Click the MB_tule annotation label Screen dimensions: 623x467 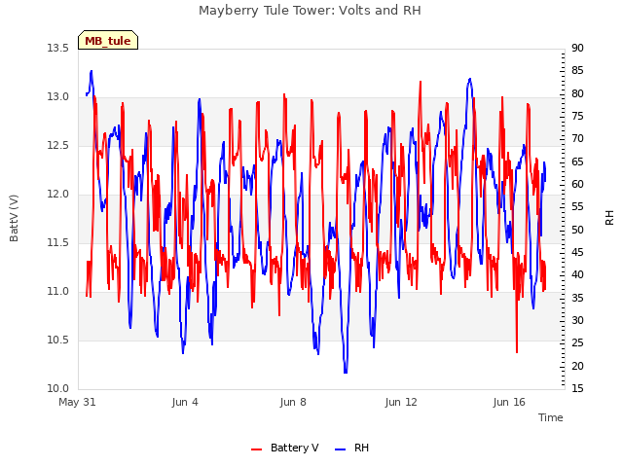click(108, 40)
